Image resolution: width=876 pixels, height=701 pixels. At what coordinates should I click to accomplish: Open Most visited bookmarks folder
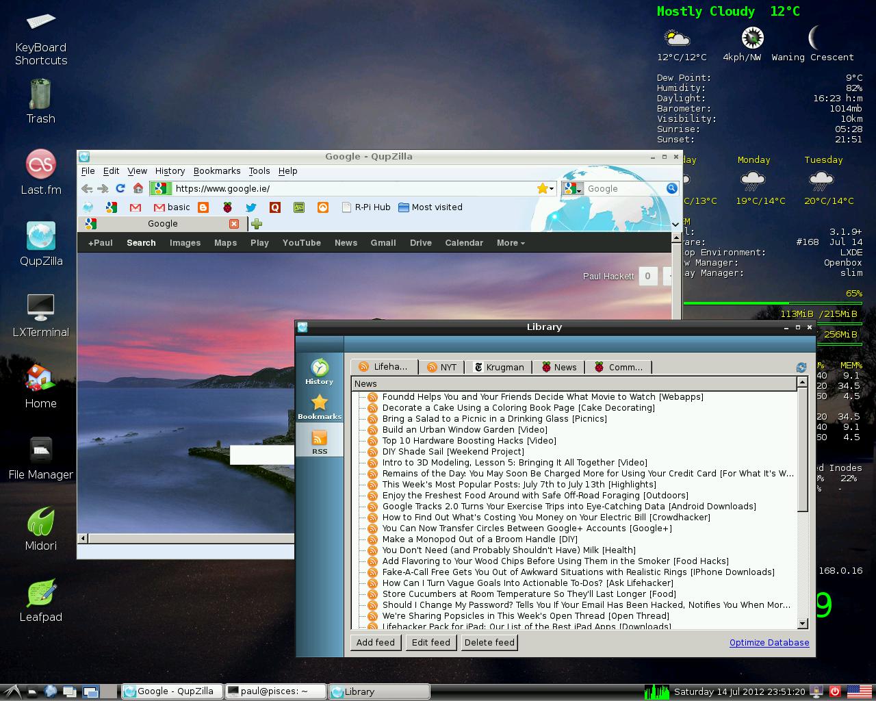tap(430, 207)
